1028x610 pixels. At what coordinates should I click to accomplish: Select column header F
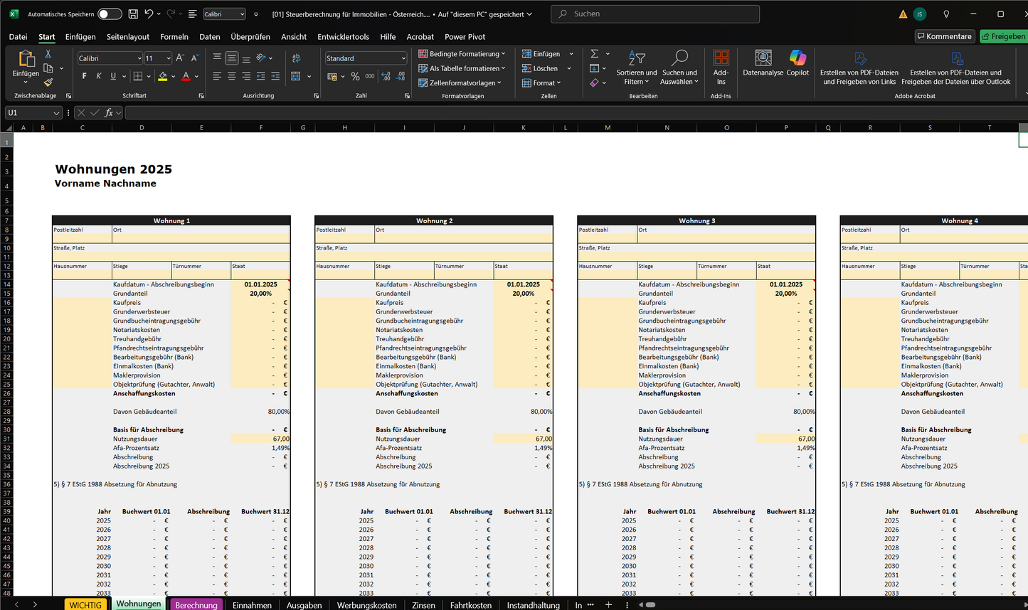tap(261, 128)
